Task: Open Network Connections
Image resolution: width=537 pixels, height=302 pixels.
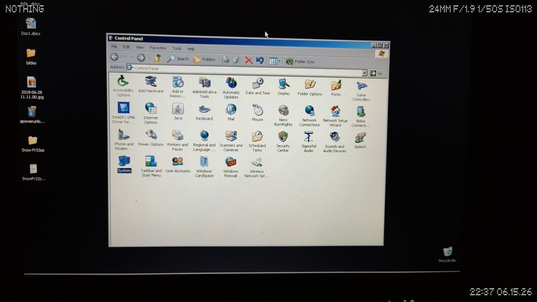Action: coord(309,116)
